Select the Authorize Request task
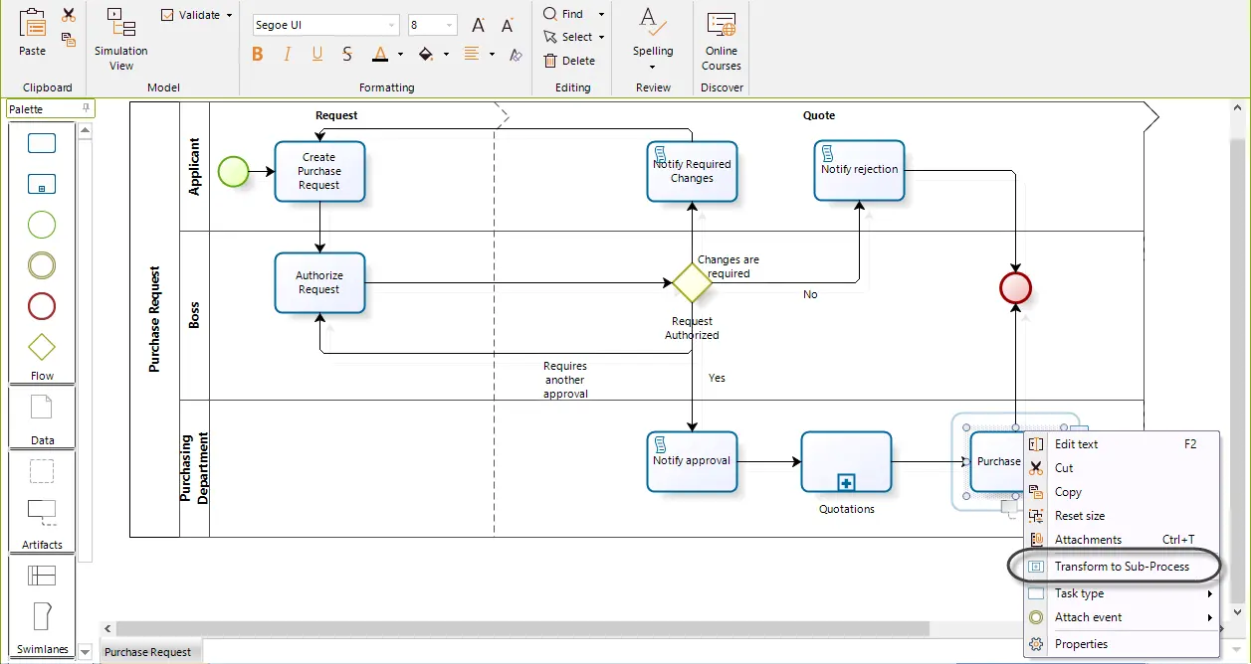The width and height of the screenshot is (1251, 664). (x=319, y=282)
